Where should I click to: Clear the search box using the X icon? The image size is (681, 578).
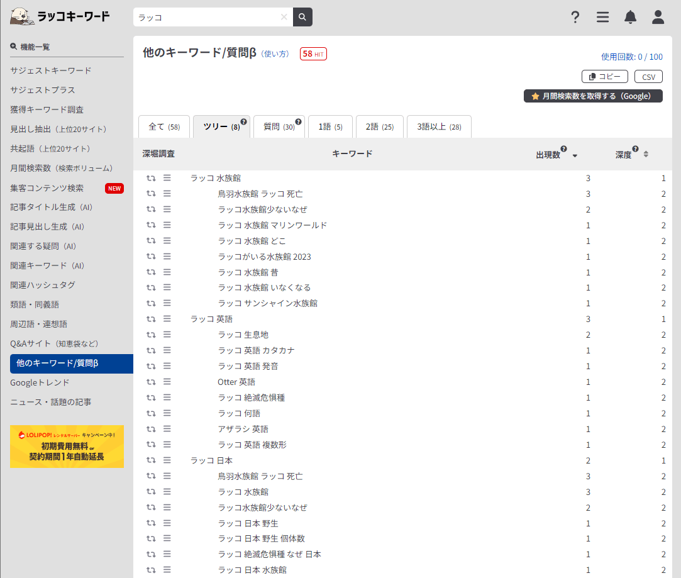pos(283,17)
